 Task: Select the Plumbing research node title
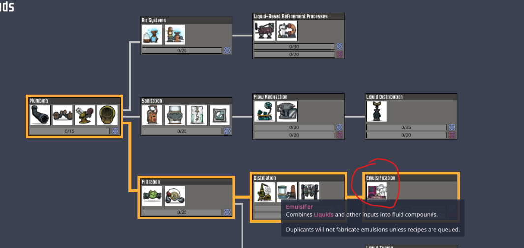[x=38, y=101]
